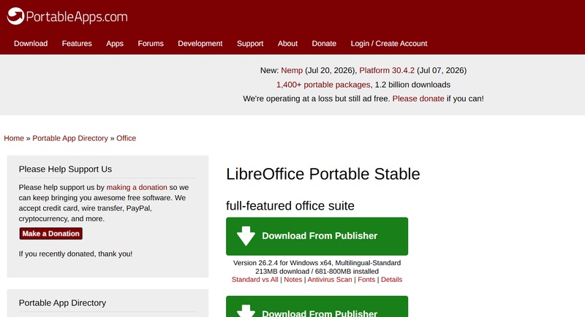
Task: Open Portable App Directory breadcrumb link
Action: click(70, 138)
